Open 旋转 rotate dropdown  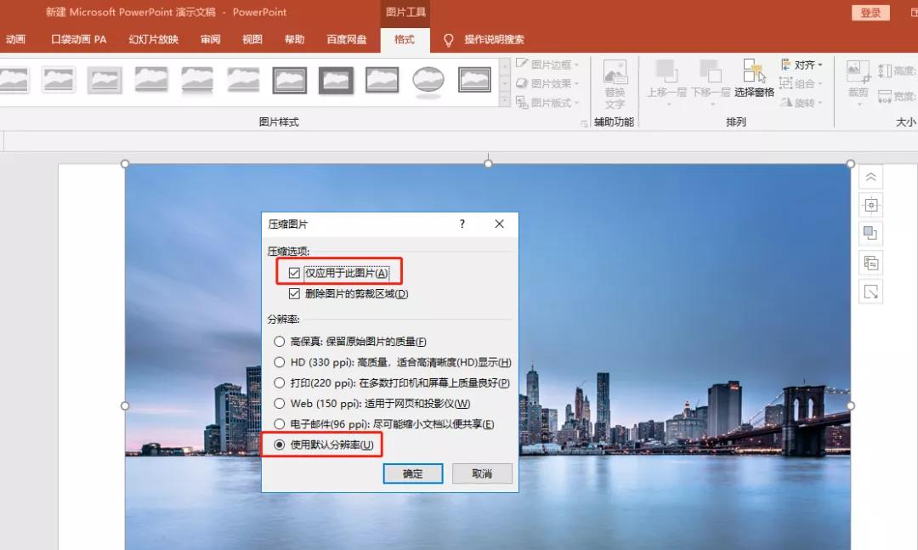pos(802,103)
